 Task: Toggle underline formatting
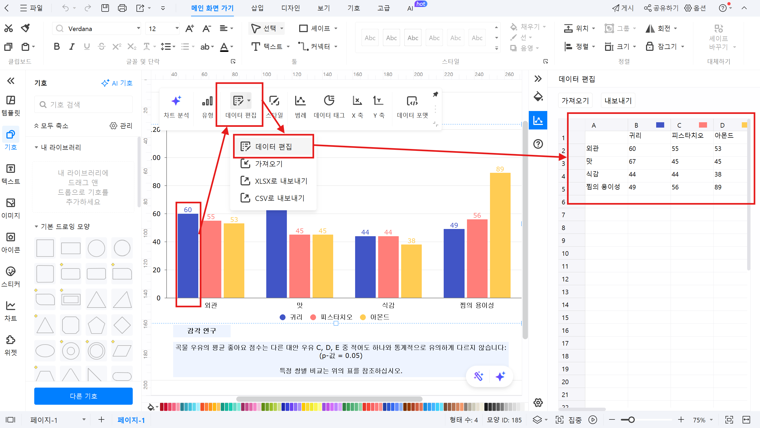coord(87,47)
